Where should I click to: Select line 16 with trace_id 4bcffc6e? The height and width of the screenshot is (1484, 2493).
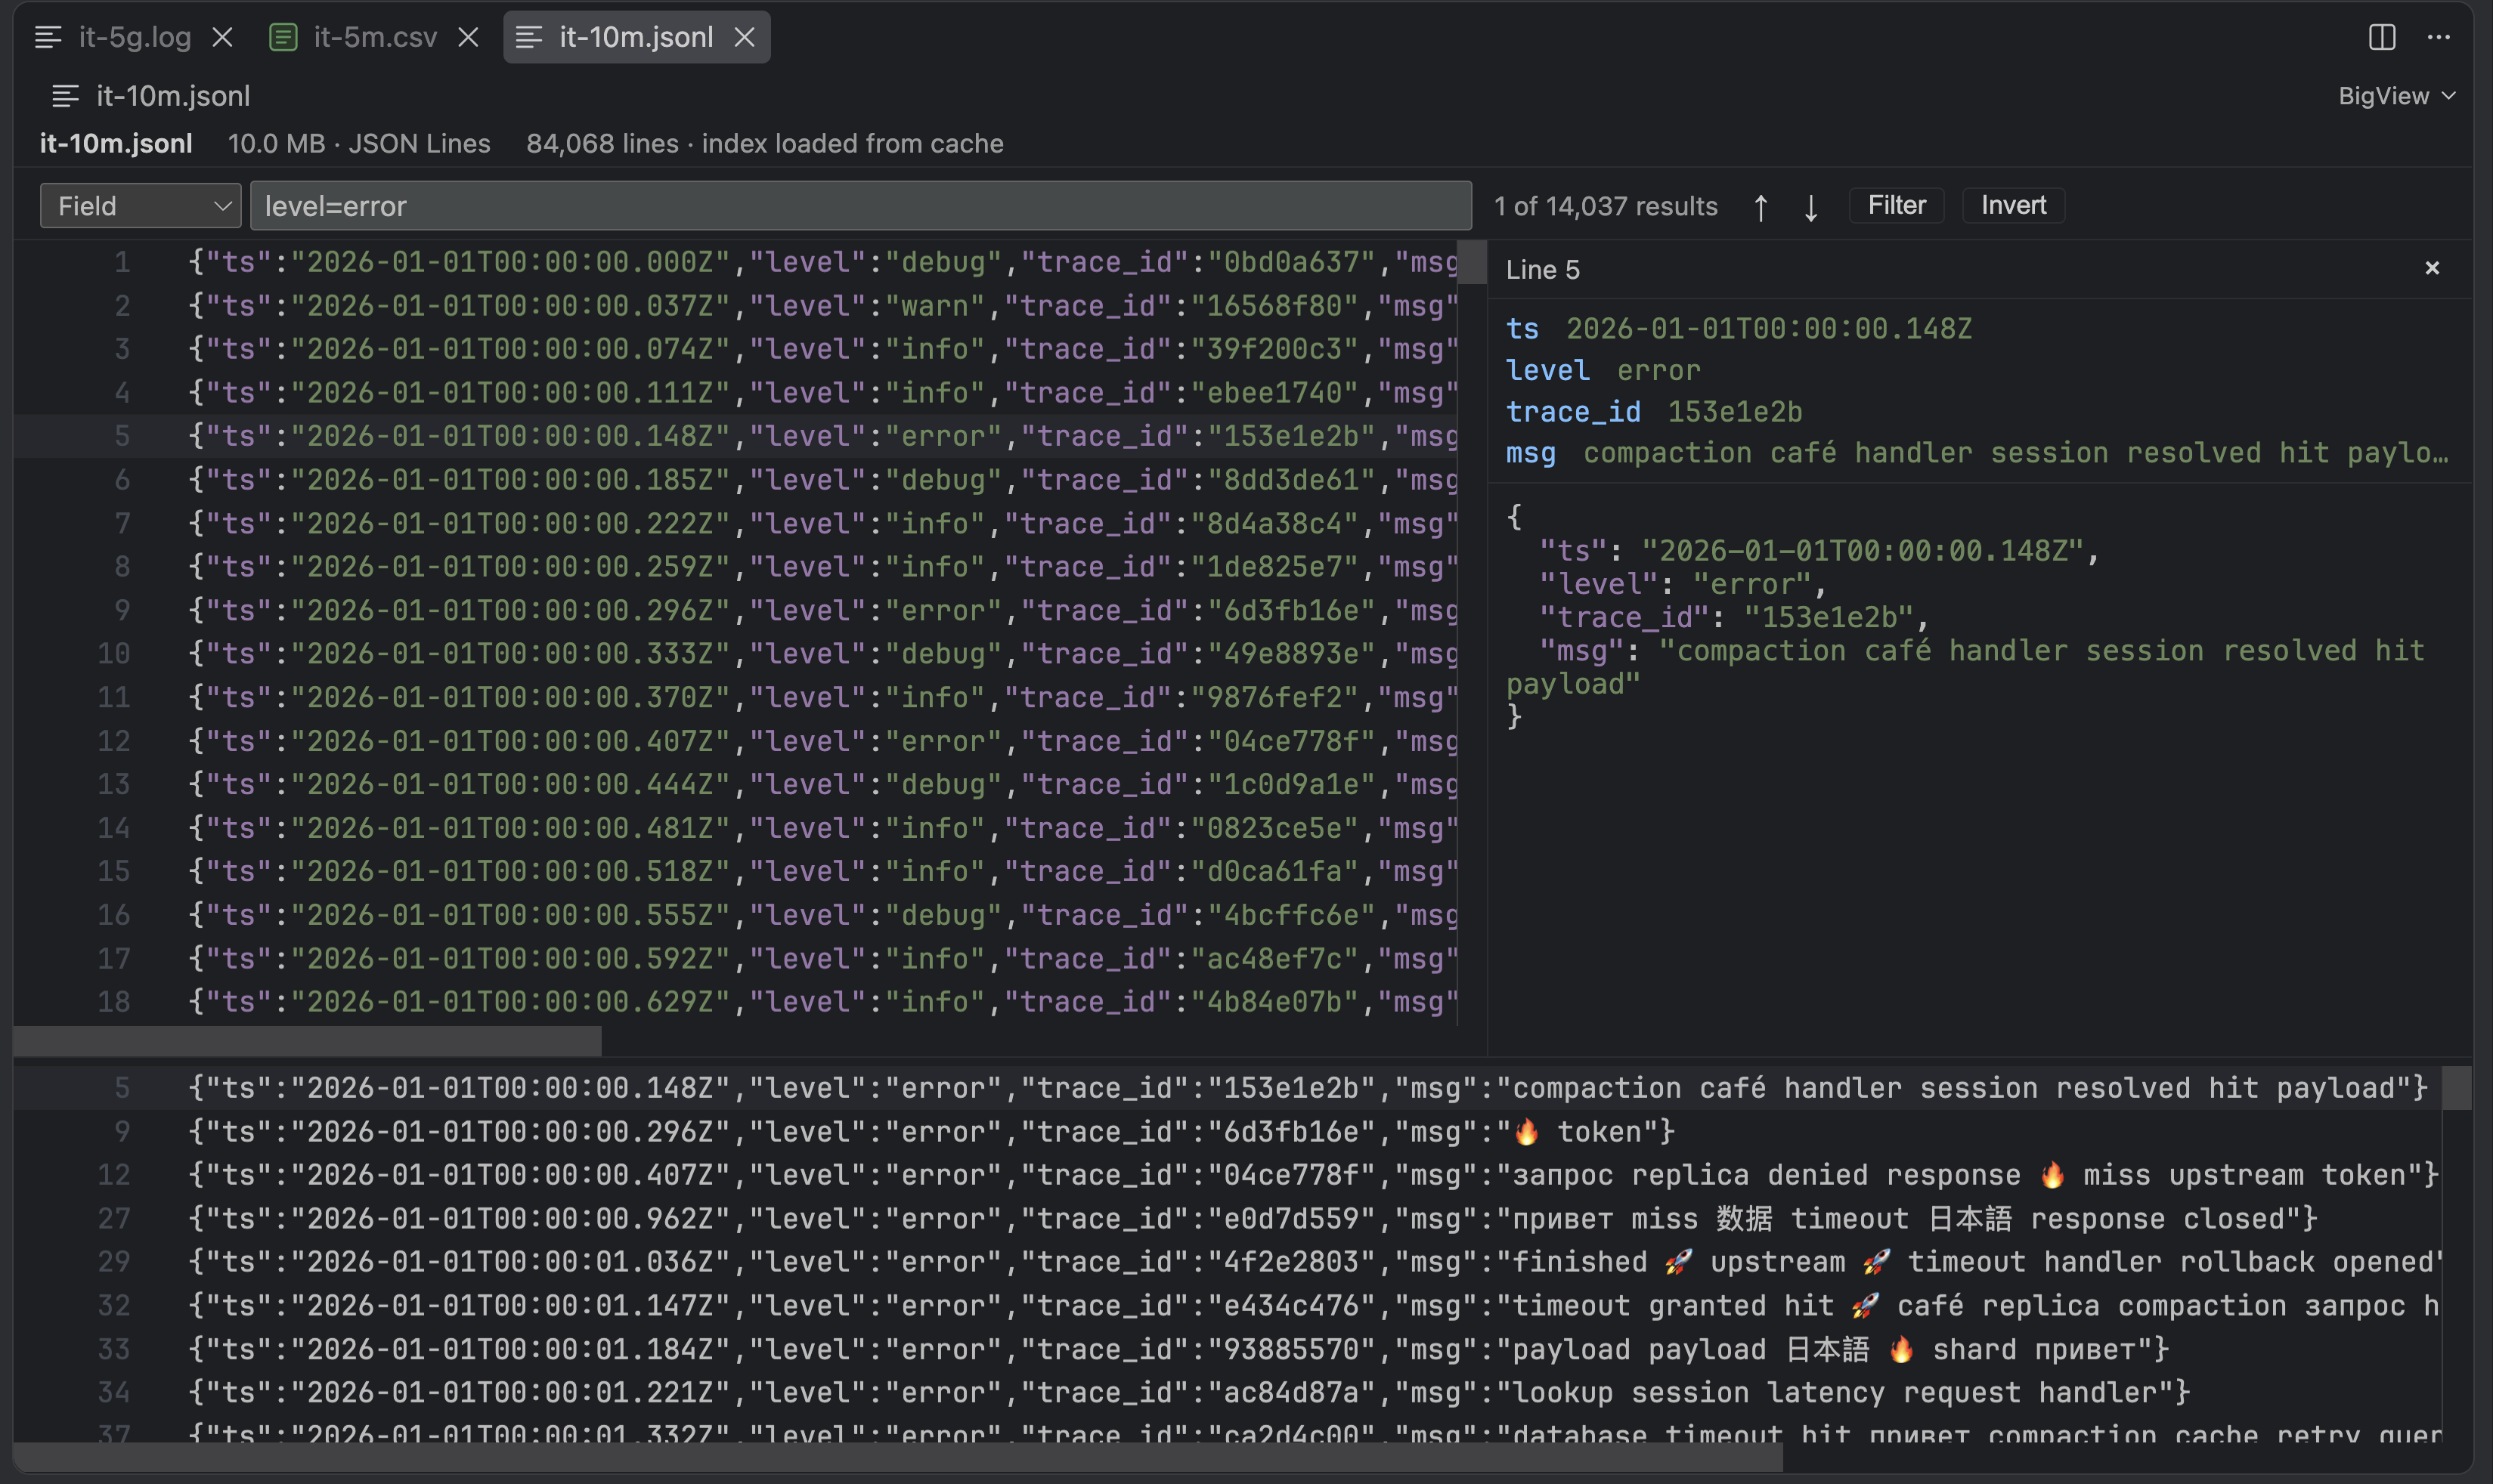point(736,915)
